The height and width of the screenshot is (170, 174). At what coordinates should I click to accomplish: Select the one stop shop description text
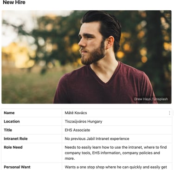[116, 167]
